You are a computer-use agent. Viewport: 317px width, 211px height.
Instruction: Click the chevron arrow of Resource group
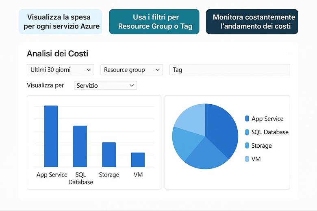click(158, 70)
